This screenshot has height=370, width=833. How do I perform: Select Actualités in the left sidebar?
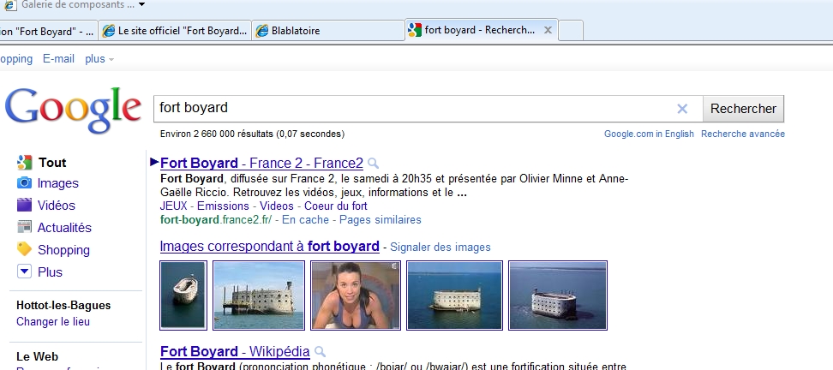click(x=64, y=228)
